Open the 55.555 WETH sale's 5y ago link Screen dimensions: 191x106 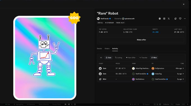[x=180, y=74]
